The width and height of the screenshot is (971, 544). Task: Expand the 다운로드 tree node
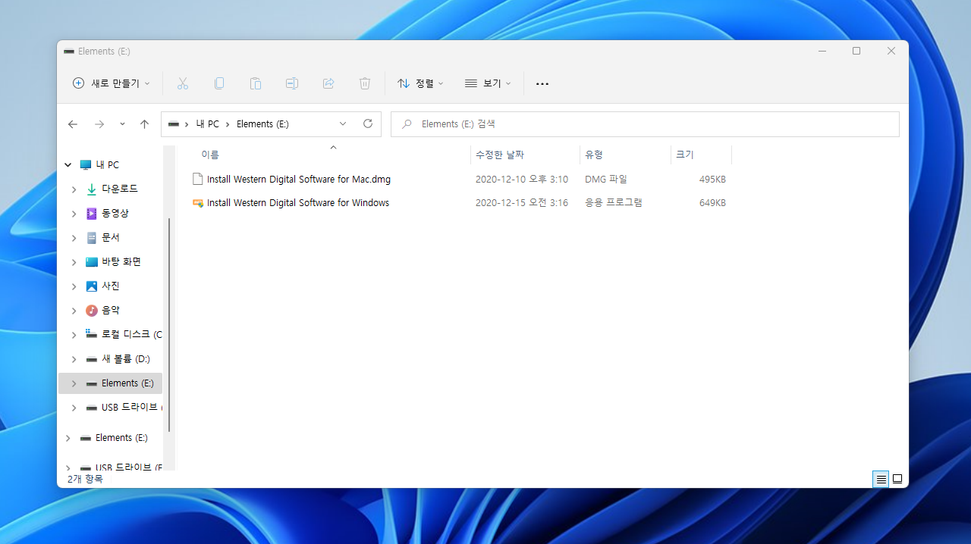coord(74,189)
